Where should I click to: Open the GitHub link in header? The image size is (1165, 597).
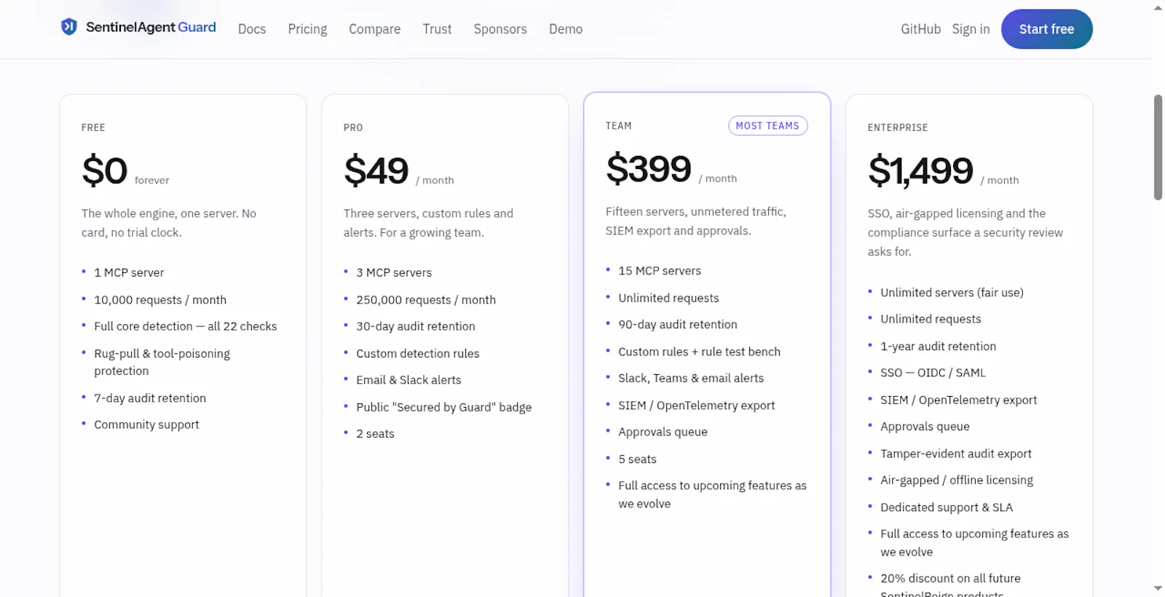pyautogui.click(x=920, y=29)
